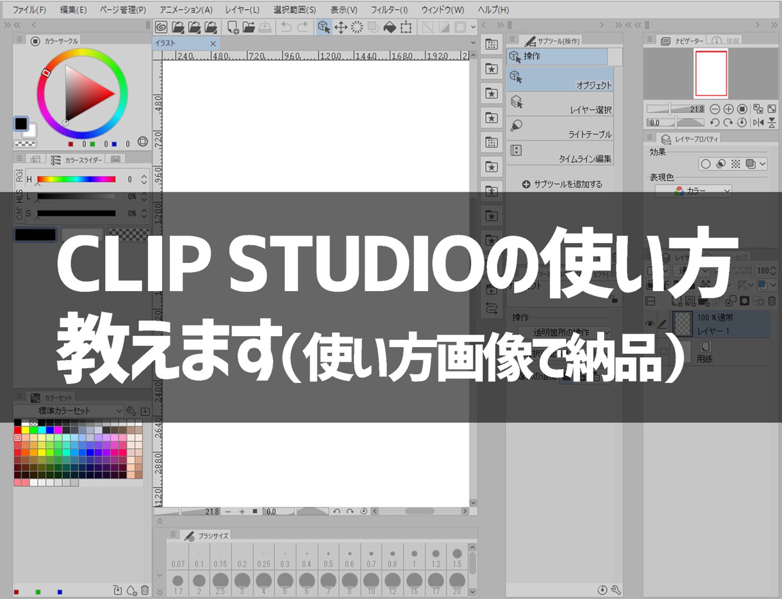Select the タイムライン編集 sub tool
Screen dimensions: 782x599
[x=560, y=153]
